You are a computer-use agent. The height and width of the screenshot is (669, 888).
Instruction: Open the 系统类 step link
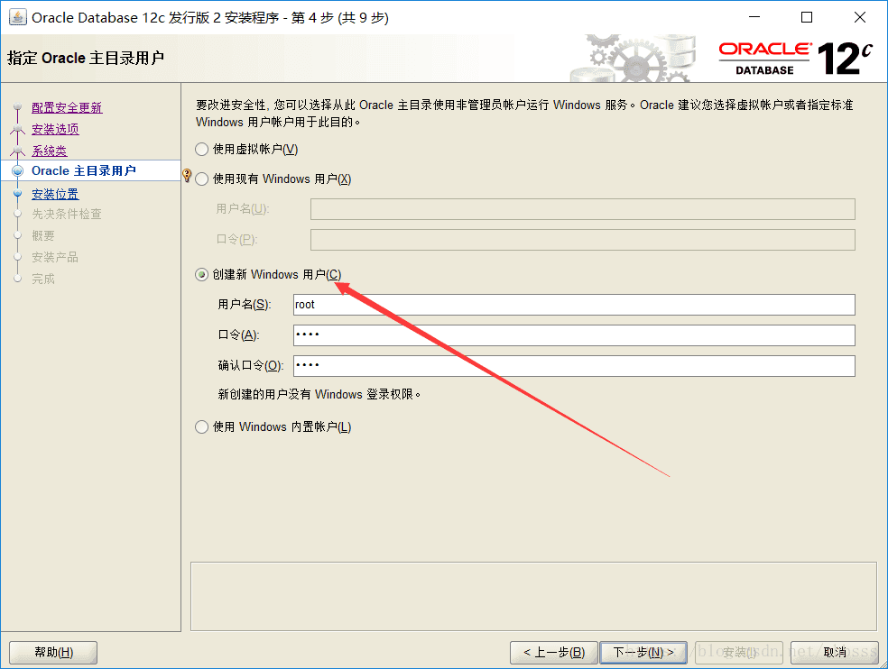[50, 151]
